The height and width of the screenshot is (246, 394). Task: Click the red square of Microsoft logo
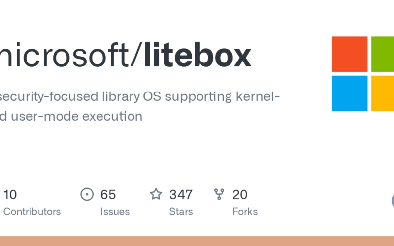click(350, 54)
